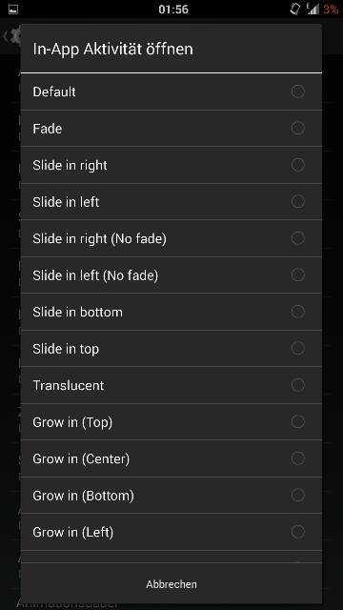Tap the status bar clock 01:56
Screen dimensions: 343x610
[173, 10]
